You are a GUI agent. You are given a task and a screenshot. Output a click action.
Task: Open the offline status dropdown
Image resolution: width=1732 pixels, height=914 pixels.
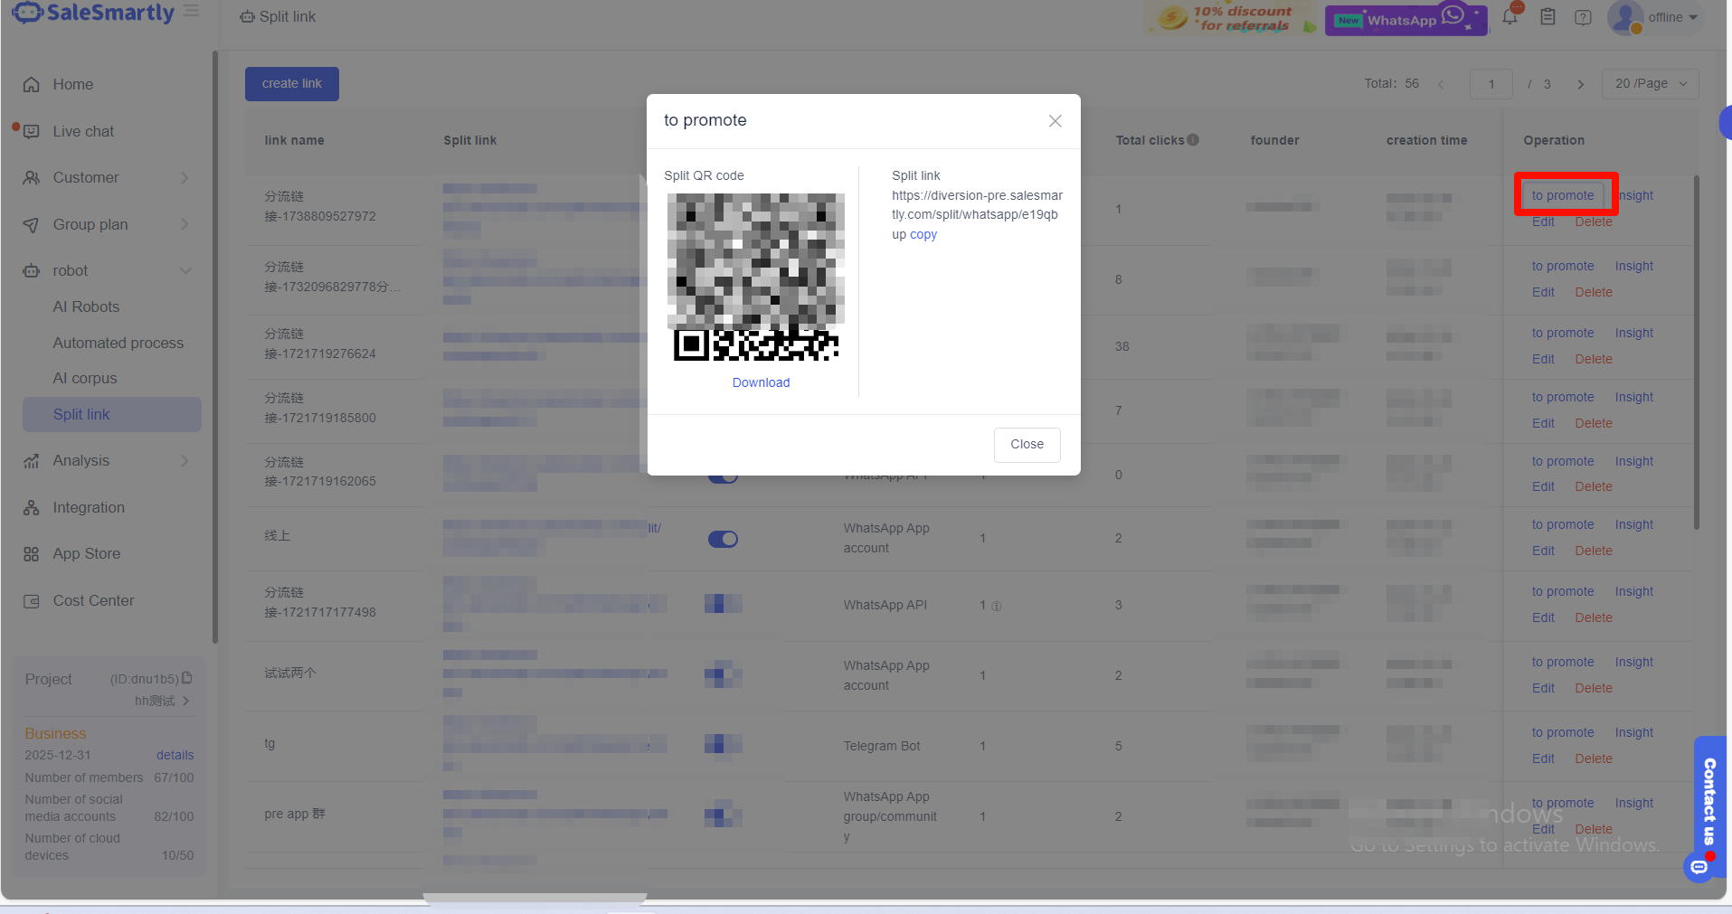click(x=1672, y=17)
